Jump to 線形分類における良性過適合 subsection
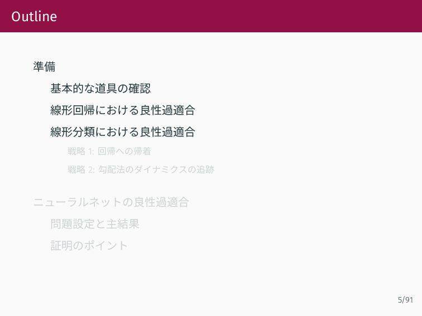 (x=123, y=132)
